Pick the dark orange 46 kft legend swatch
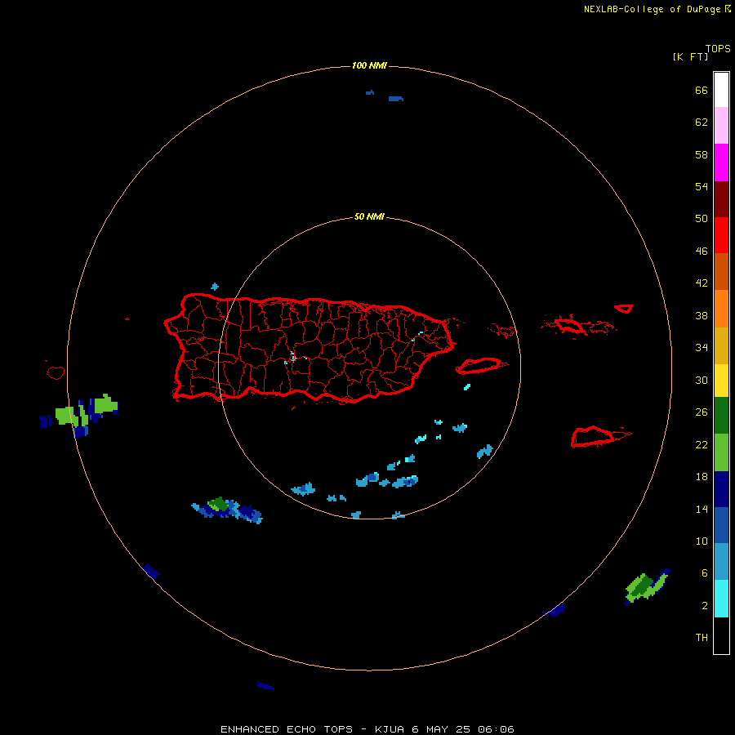 click(721, 271)
